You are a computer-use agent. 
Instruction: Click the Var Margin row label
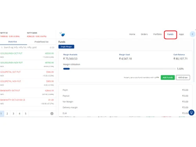[x=68, y=102]
